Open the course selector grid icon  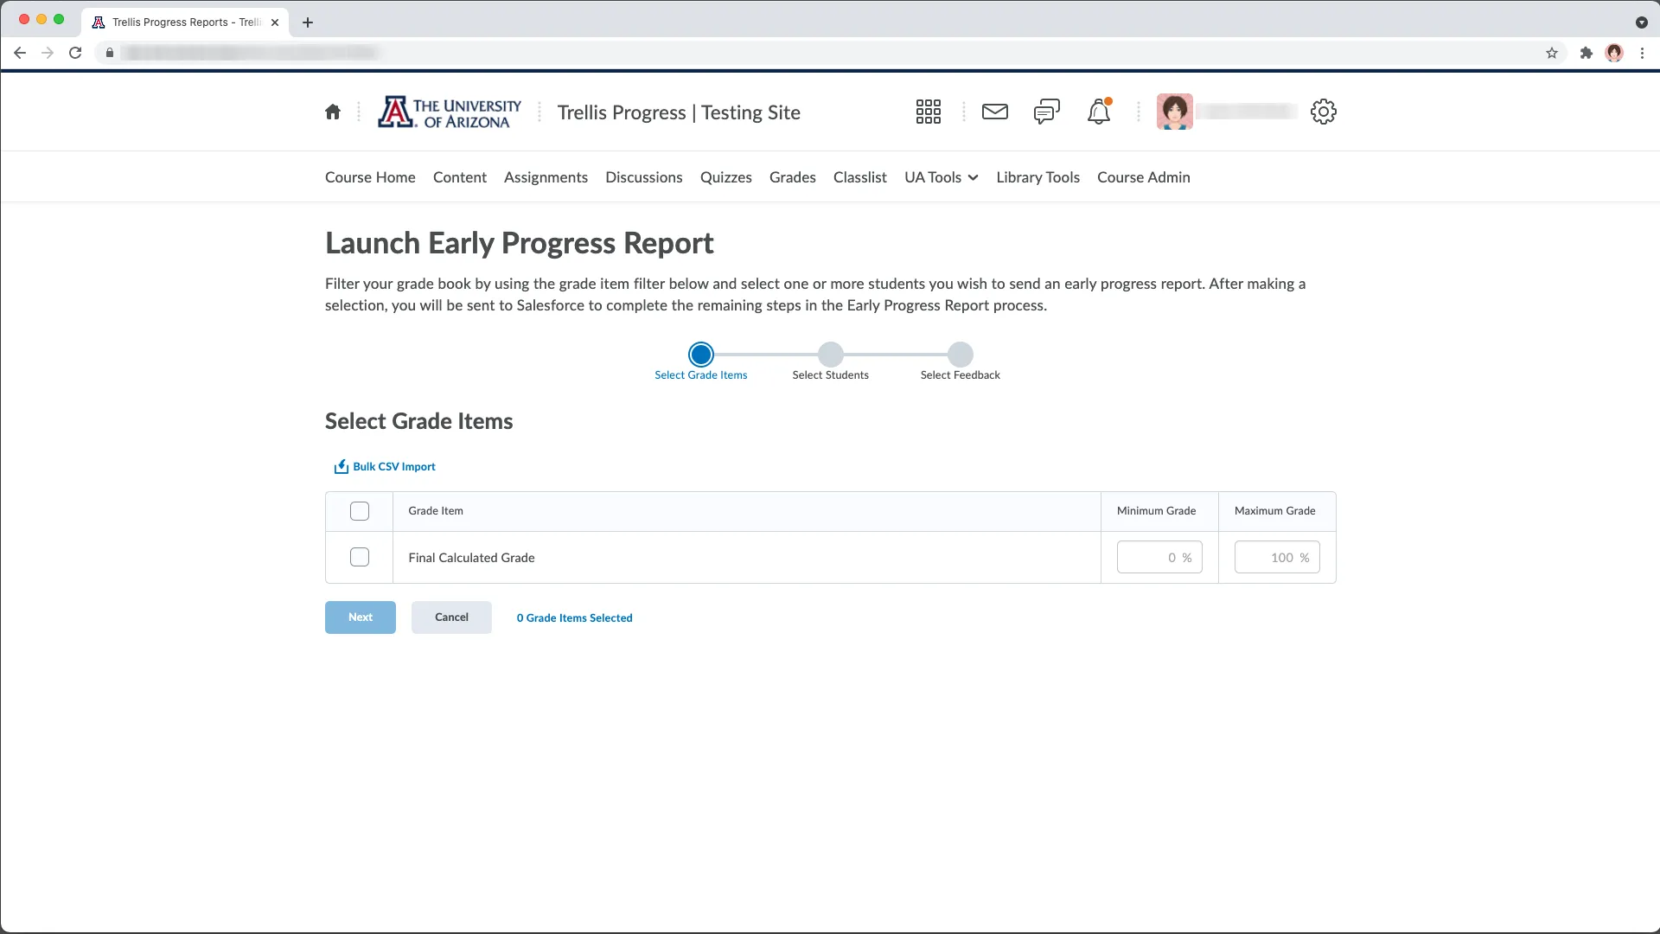928,112
